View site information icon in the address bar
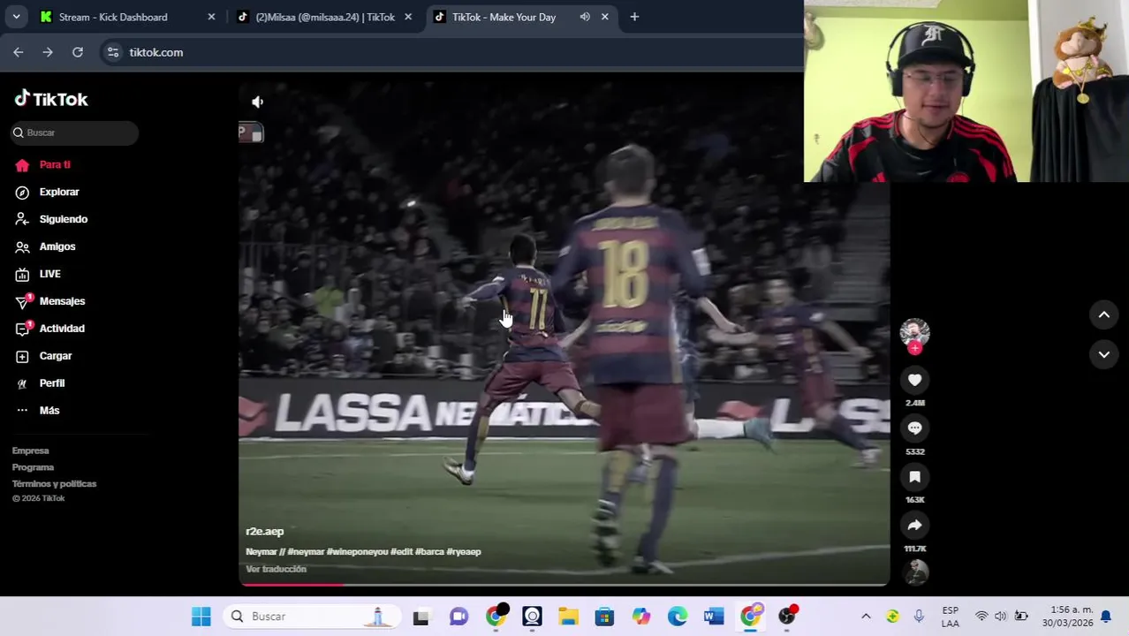 click(113, 52)
